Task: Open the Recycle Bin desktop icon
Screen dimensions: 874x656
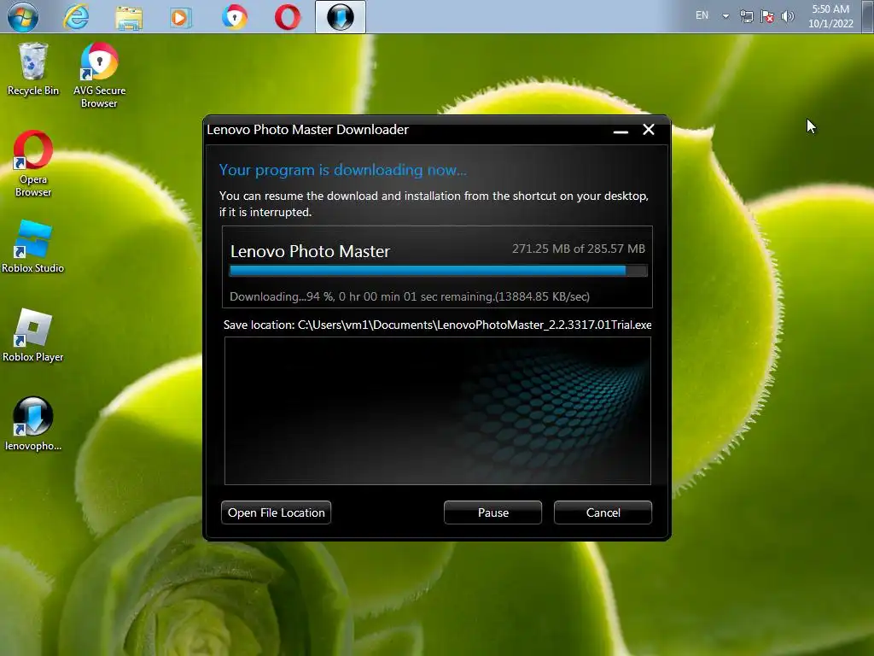Action: pos(33,70)
